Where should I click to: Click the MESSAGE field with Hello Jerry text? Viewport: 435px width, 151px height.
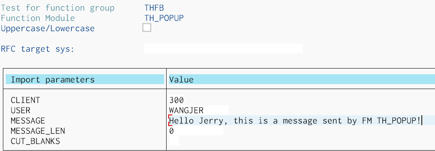[x=302, y=121]
